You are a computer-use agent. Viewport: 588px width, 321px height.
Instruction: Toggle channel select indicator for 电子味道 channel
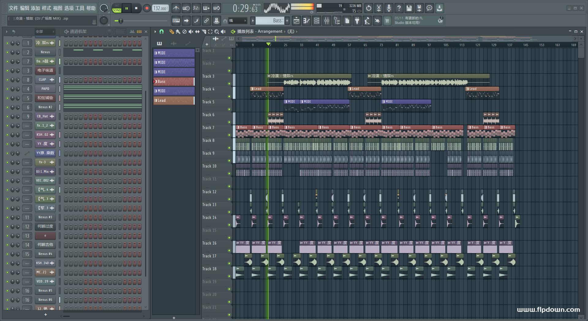click(60, 71)
